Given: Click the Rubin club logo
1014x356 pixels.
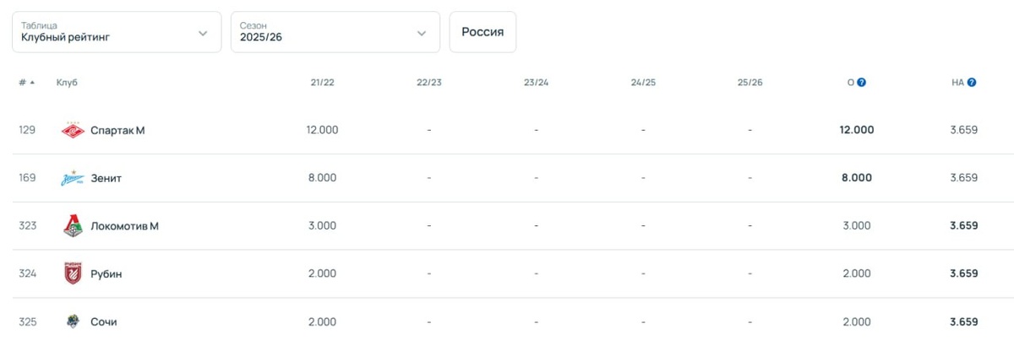Looking at the screenshot, I should click(x=73, y=273).
